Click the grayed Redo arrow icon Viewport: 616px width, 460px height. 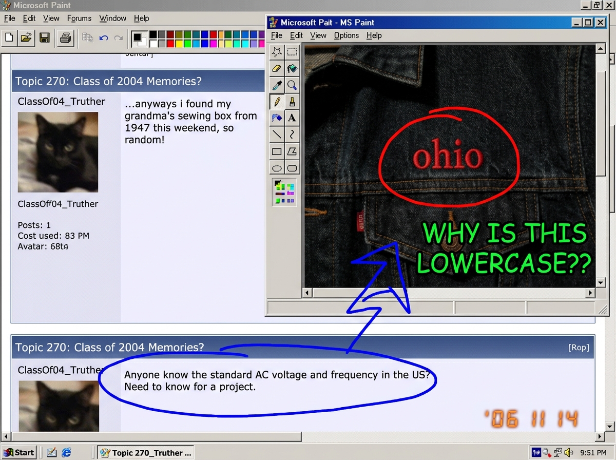(119, 38)
